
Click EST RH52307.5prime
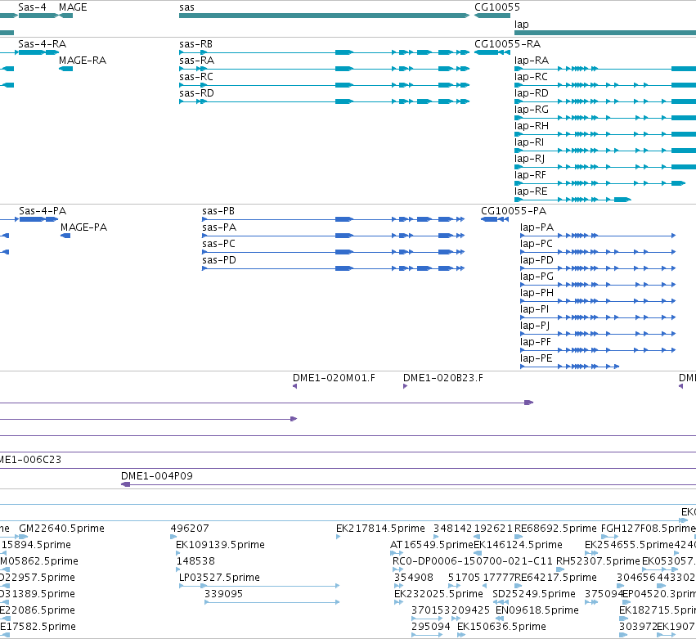coord(599,561)
